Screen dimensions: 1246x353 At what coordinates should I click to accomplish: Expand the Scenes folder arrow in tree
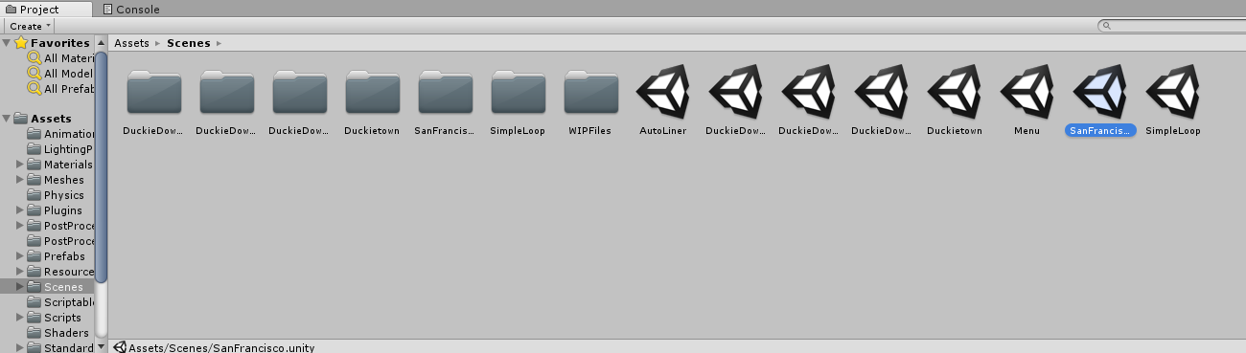[x=20, y=287]
